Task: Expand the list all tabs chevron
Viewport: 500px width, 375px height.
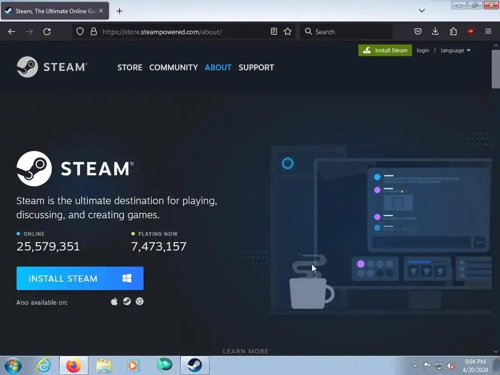Action: (x=421, y=11)
